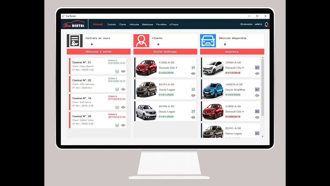Click insurance card icon for 15484-A-50
The height and width of the screenshot is (186, 330).
tap(257, 68)
